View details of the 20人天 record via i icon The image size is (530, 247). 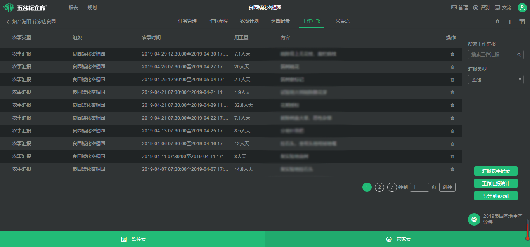(443, 67)
